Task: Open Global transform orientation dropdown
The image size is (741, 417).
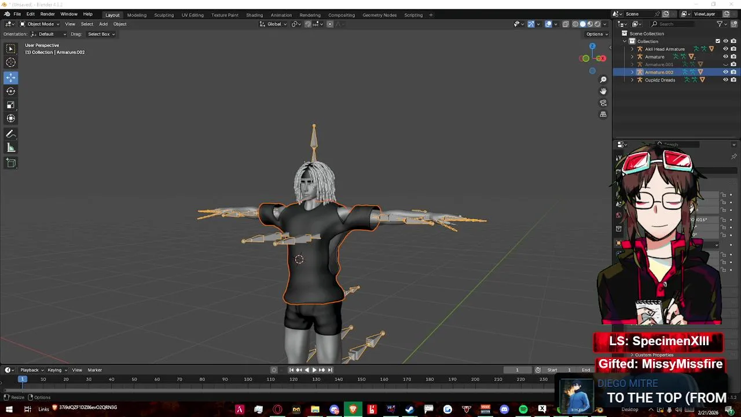Action: 273,24
